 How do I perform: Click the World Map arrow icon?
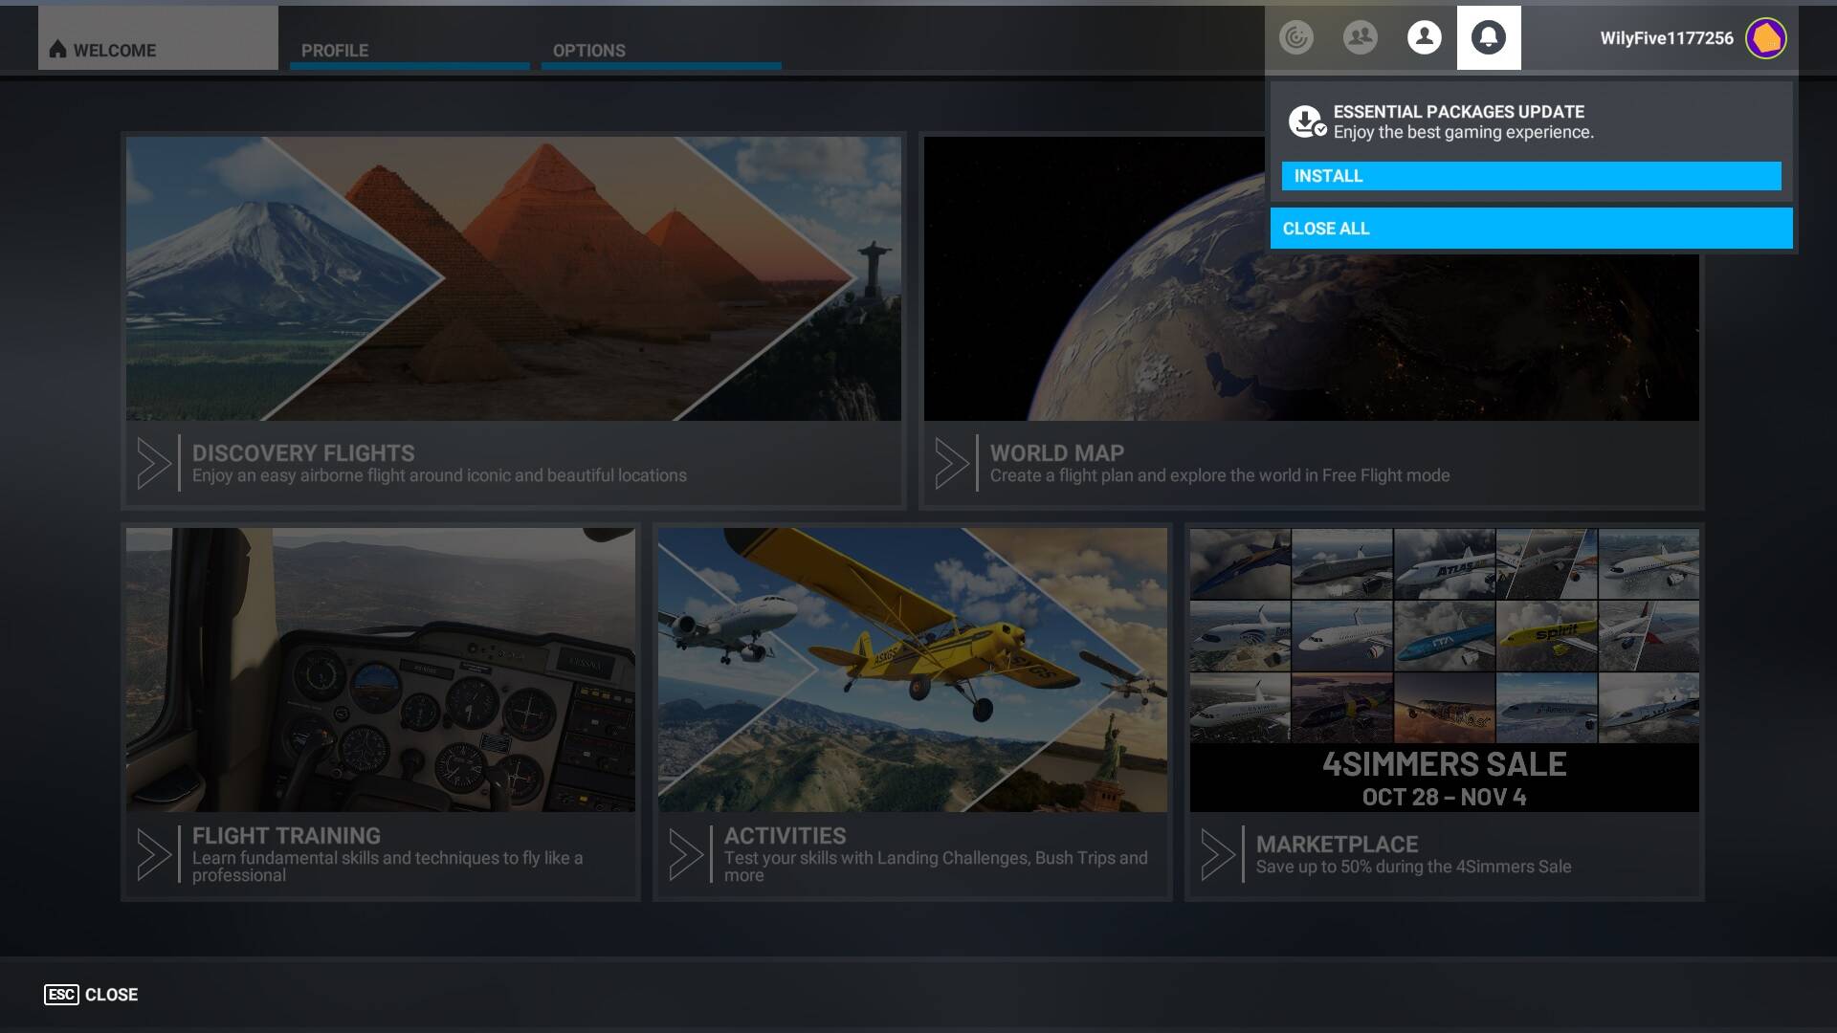[x=952, y=463]
